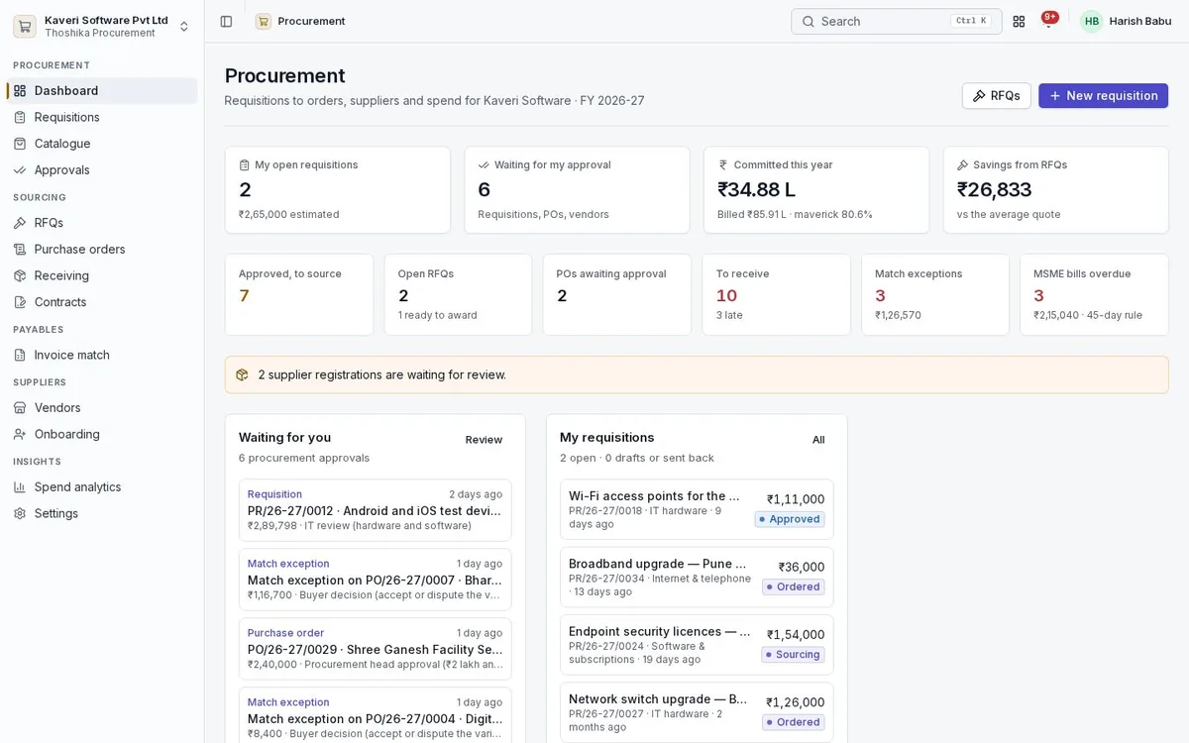Open notifications bell with 9+ badge
Screen dimensions: 1189x743
[1048, 21]
